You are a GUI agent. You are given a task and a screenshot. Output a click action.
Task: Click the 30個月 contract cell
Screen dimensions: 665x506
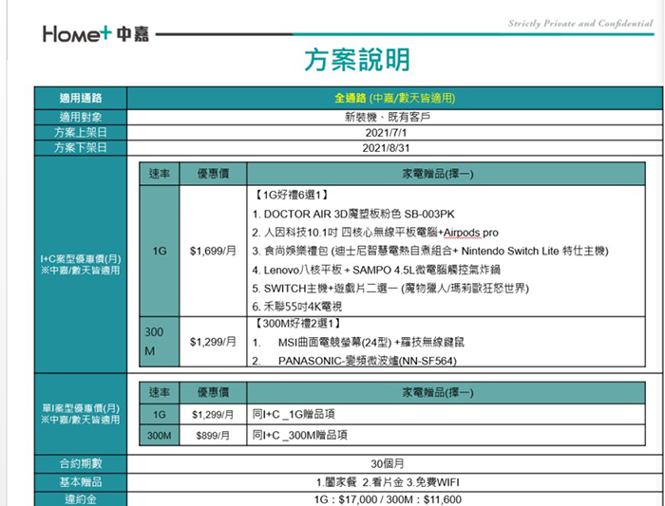click(394, 463)
